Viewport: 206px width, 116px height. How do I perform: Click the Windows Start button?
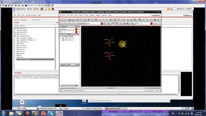pyautogui.click(x=3, y=113)
